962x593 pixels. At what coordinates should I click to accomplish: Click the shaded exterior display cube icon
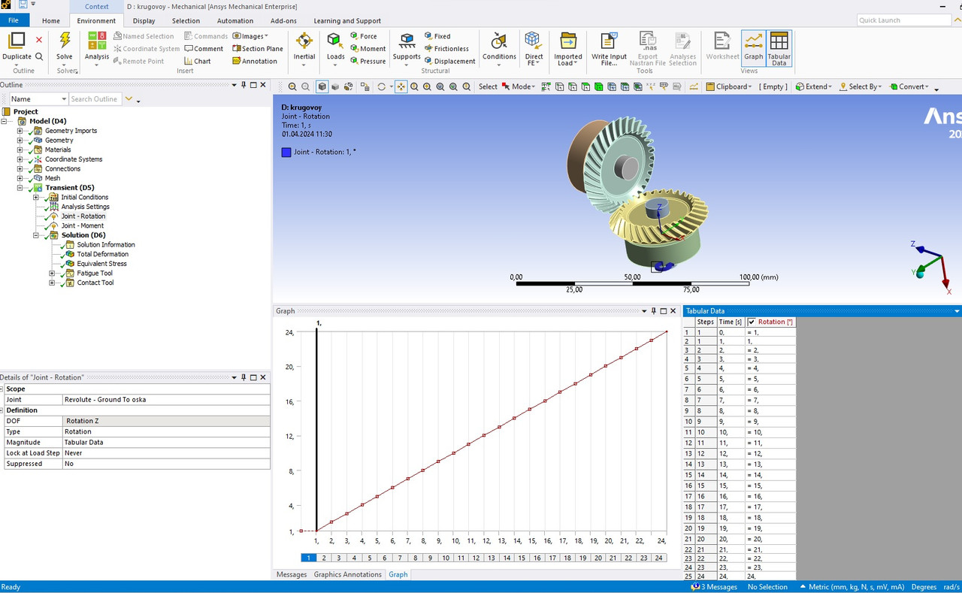coord(322,86)
